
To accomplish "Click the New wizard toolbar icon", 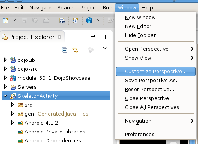I will click(5, 20).
